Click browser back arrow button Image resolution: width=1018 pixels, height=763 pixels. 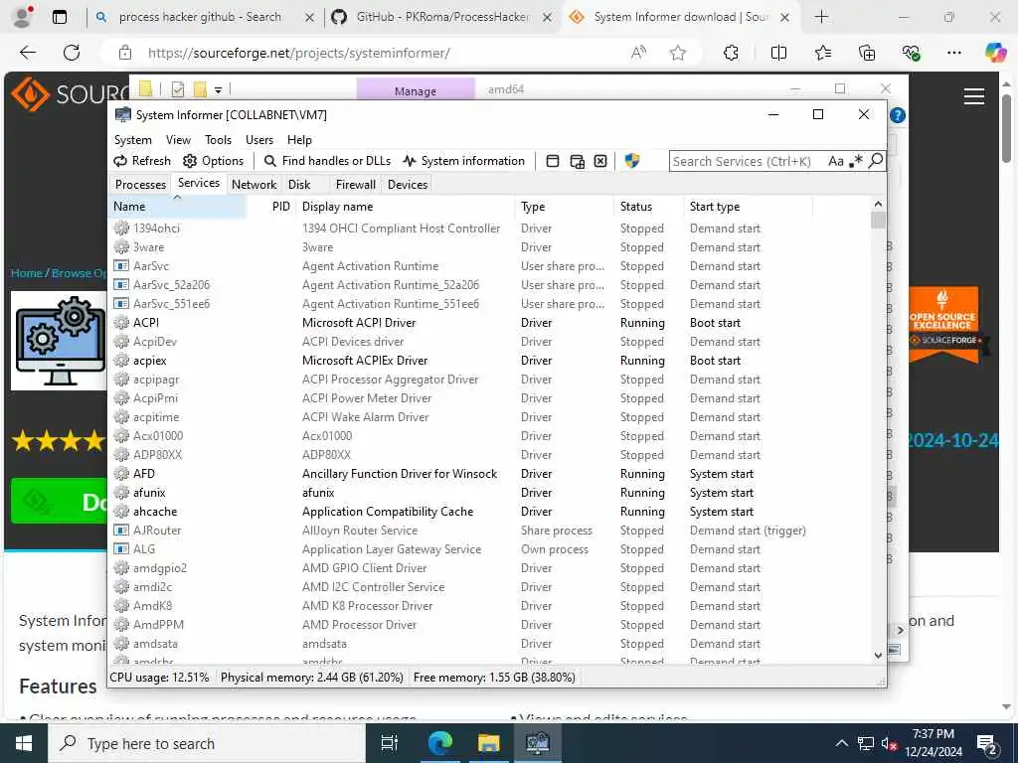tap(28, 53)
